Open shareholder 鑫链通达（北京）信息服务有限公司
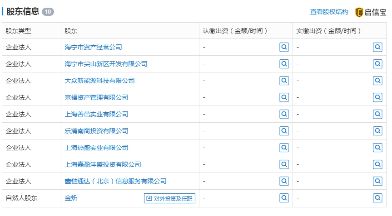392x216 pixels. click(x=115, y=181)
